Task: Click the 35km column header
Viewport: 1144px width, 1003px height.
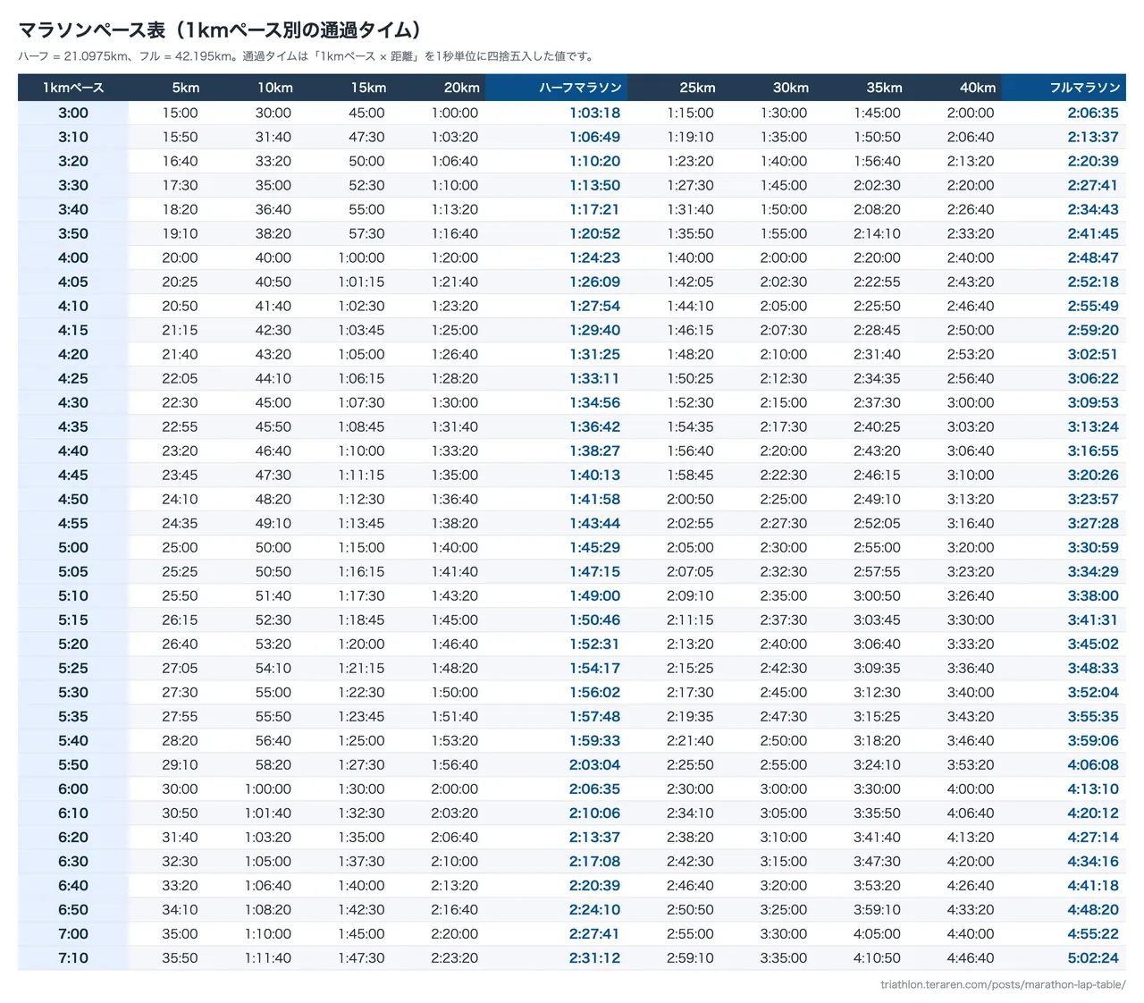Action: [x=884, y=88]
